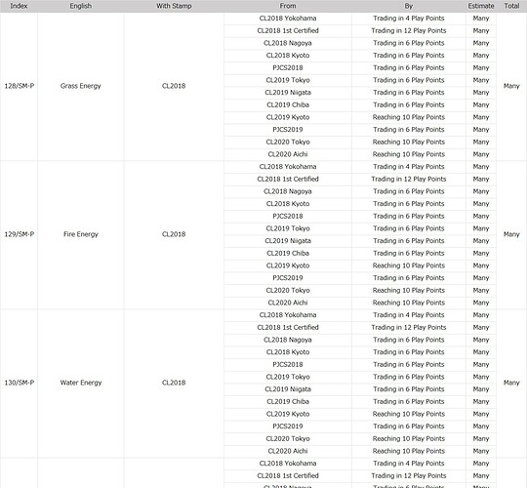527x488 pixels.
Task: Click the Total column header
Action: pyautogui.click(x=511, y=6)
